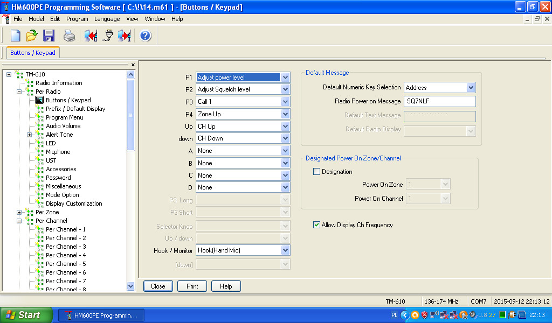Open the P3 Call 1 dropdown
This screenshot has width=552, height=323.
coord(286,102)
